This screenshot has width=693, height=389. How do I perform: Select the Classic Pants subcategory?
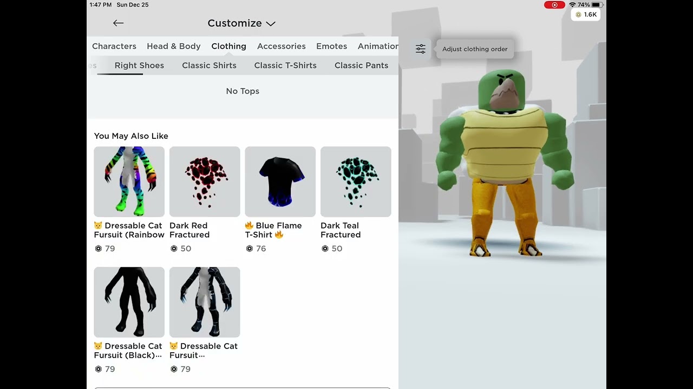[361, 65]
